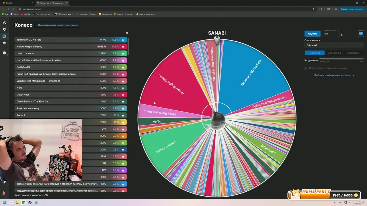Click the cup icon for Portal 2
Image resolution: width=367 pixels, height=206 pixels.
pyautogui.click(x=123, y=115)
